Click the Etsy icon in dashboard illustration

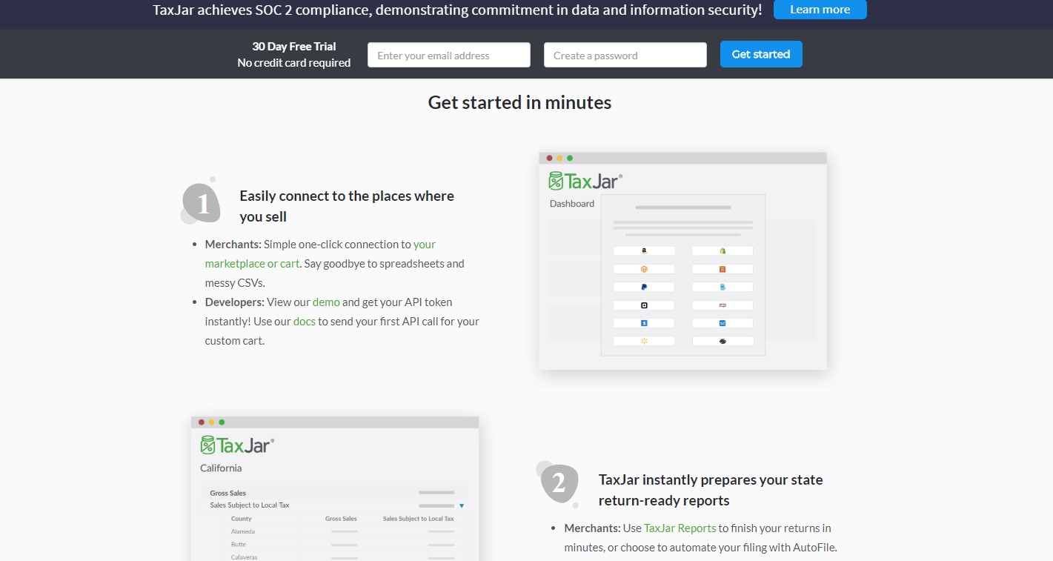click(x=723, y=268)
